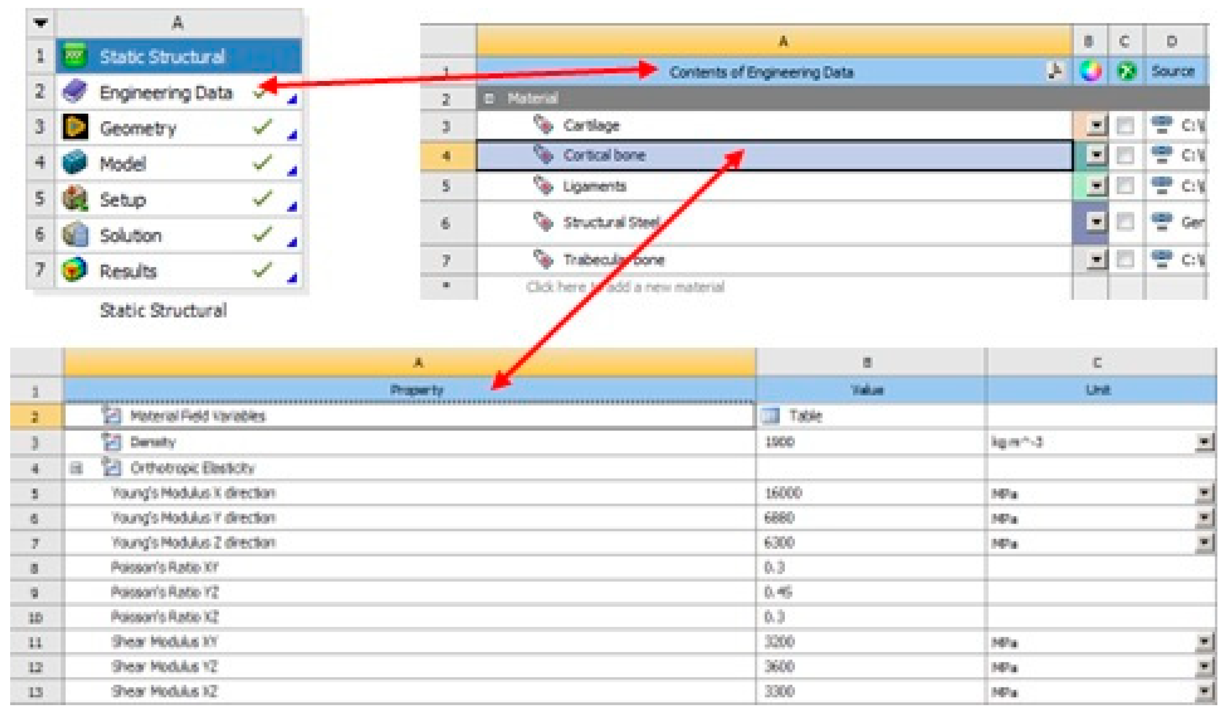Click the Static Structural system icon

[75, 56]
